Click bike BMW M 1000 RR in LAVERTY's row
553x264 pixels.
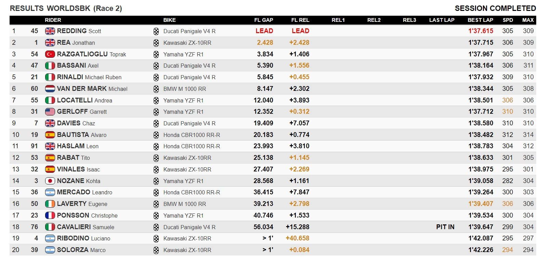click(185, 204)
